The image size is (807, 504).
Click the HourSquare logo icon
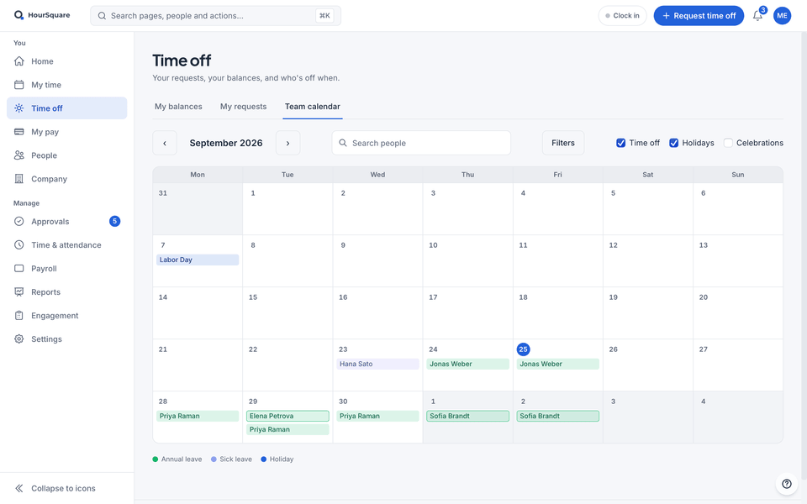18,15
